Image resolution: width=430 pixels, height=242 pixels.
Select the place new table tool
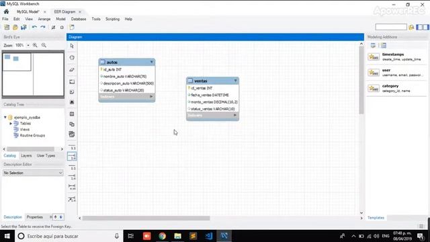click(72, 114)
